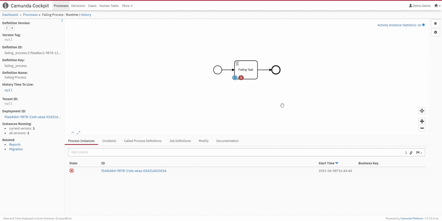Click the Definition Key failing_process value
The height and width of the screenshot is (221, 442).
[x=15, y=66]
